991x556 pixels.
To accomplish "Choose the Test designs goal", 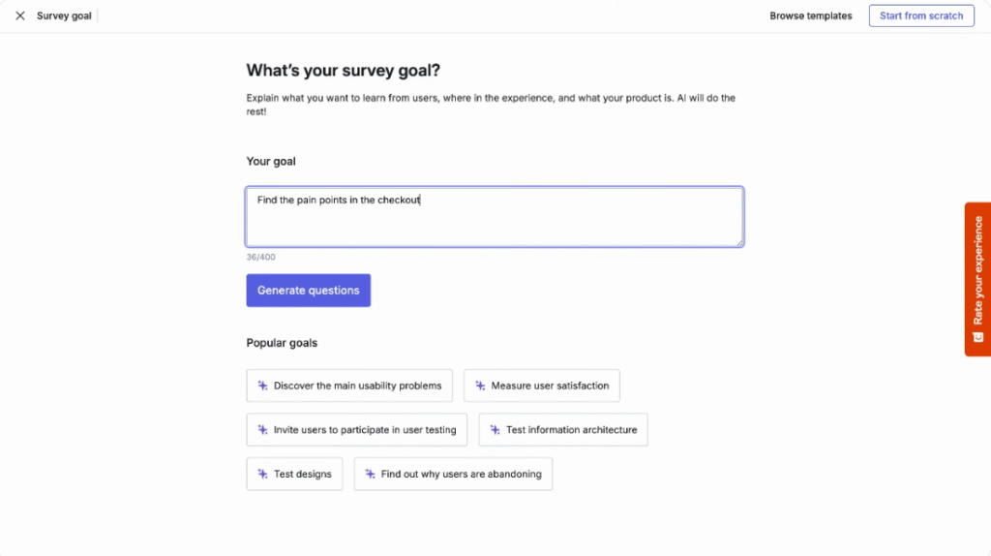I will point(302,475).
